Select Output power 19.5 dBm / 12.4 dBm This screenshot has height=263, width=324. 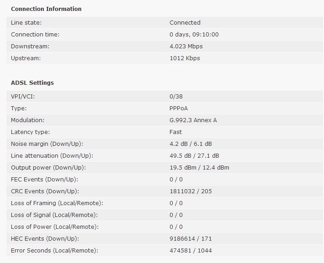200,167
